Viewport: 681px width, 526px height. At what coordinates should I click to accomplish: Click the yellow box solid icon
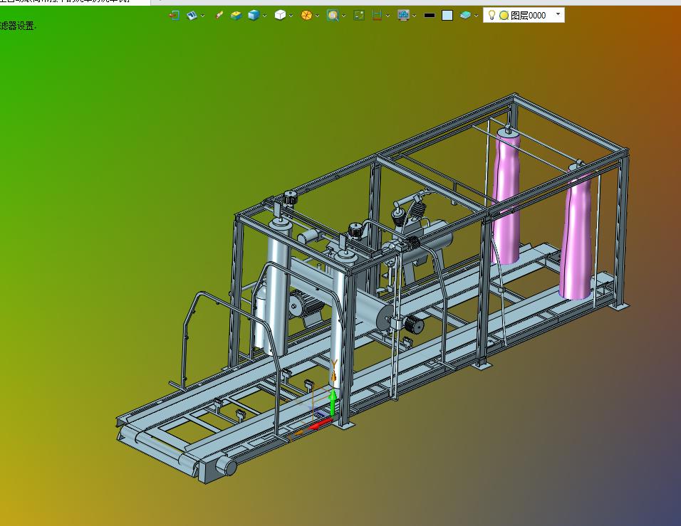[x=236, y=15]
